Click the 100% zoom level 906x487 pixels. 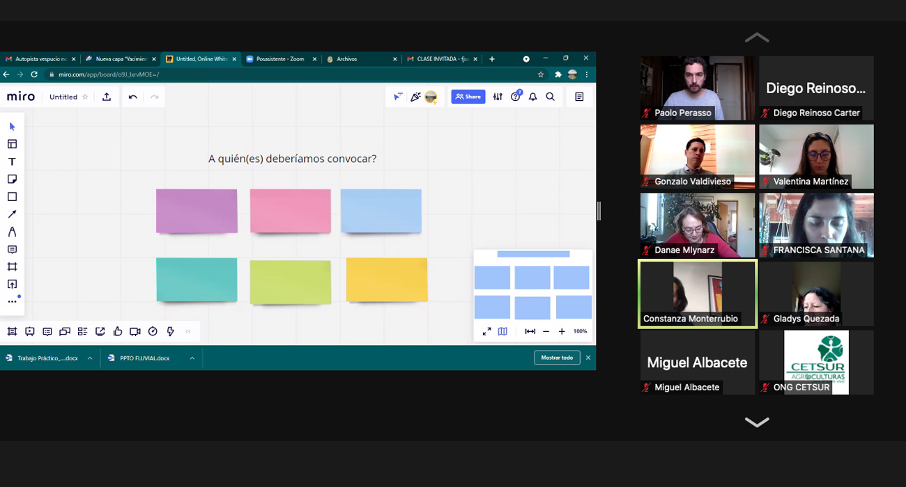(x=580, y=331)
